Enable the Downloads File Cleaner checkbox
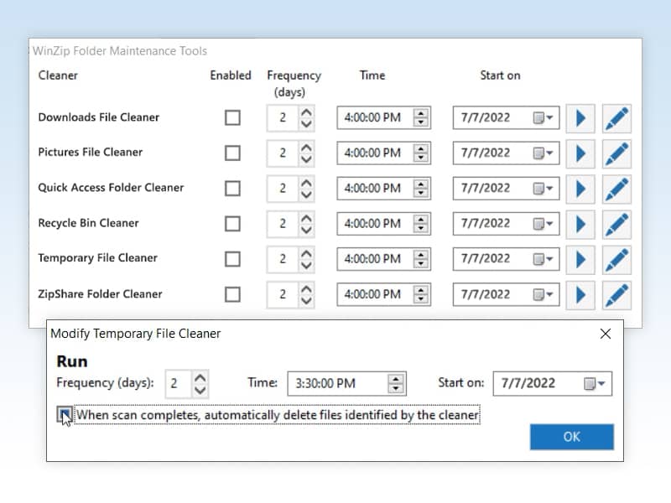Screen dimensions: 671x503 tap(231, 117)
